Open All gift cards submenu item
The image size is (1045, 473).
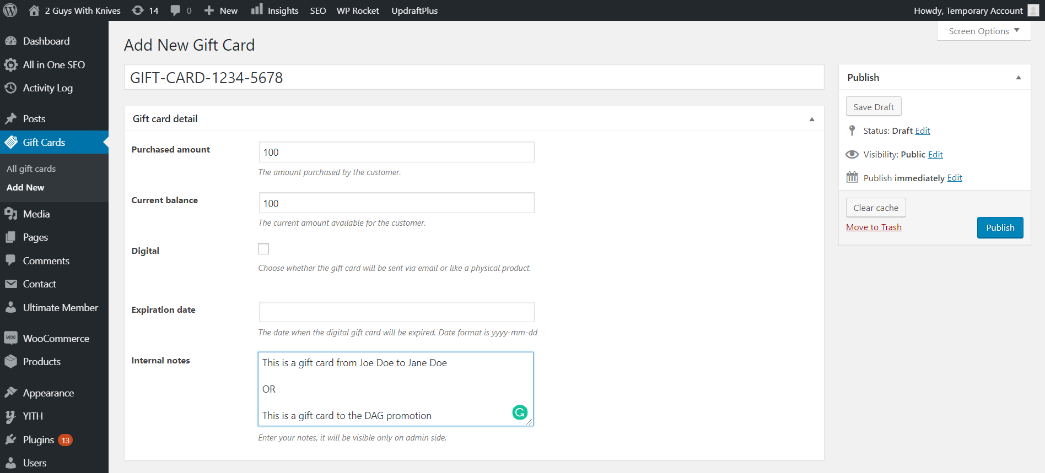(x=31, y=168)
